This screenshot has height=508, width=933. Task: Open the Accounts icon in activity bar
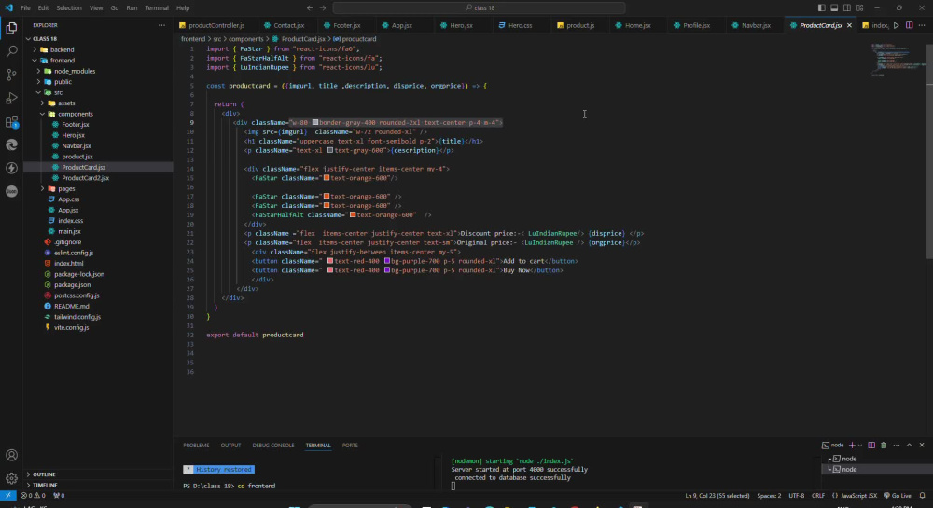(x=11, y=455)
